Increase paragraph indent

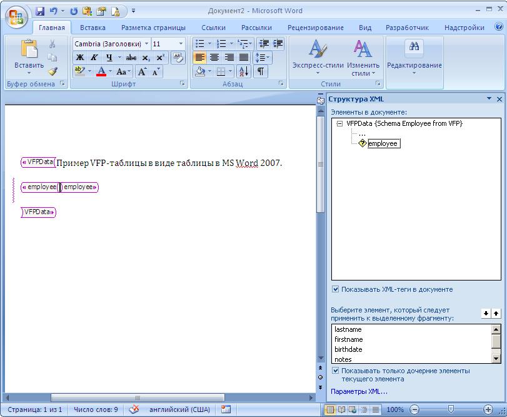(278, 43)
